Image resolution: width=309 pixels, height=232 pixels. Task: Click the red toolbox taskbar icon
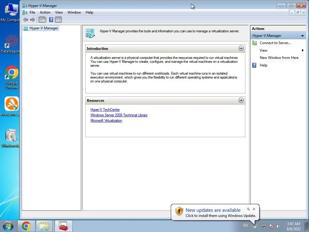tap(63, 226)
